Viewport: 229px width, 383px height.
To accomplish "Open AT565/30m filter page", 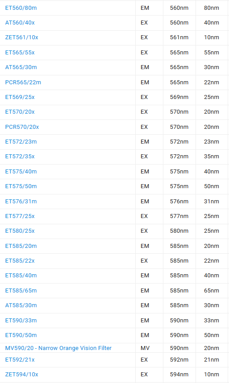I will tap(21, 67).
